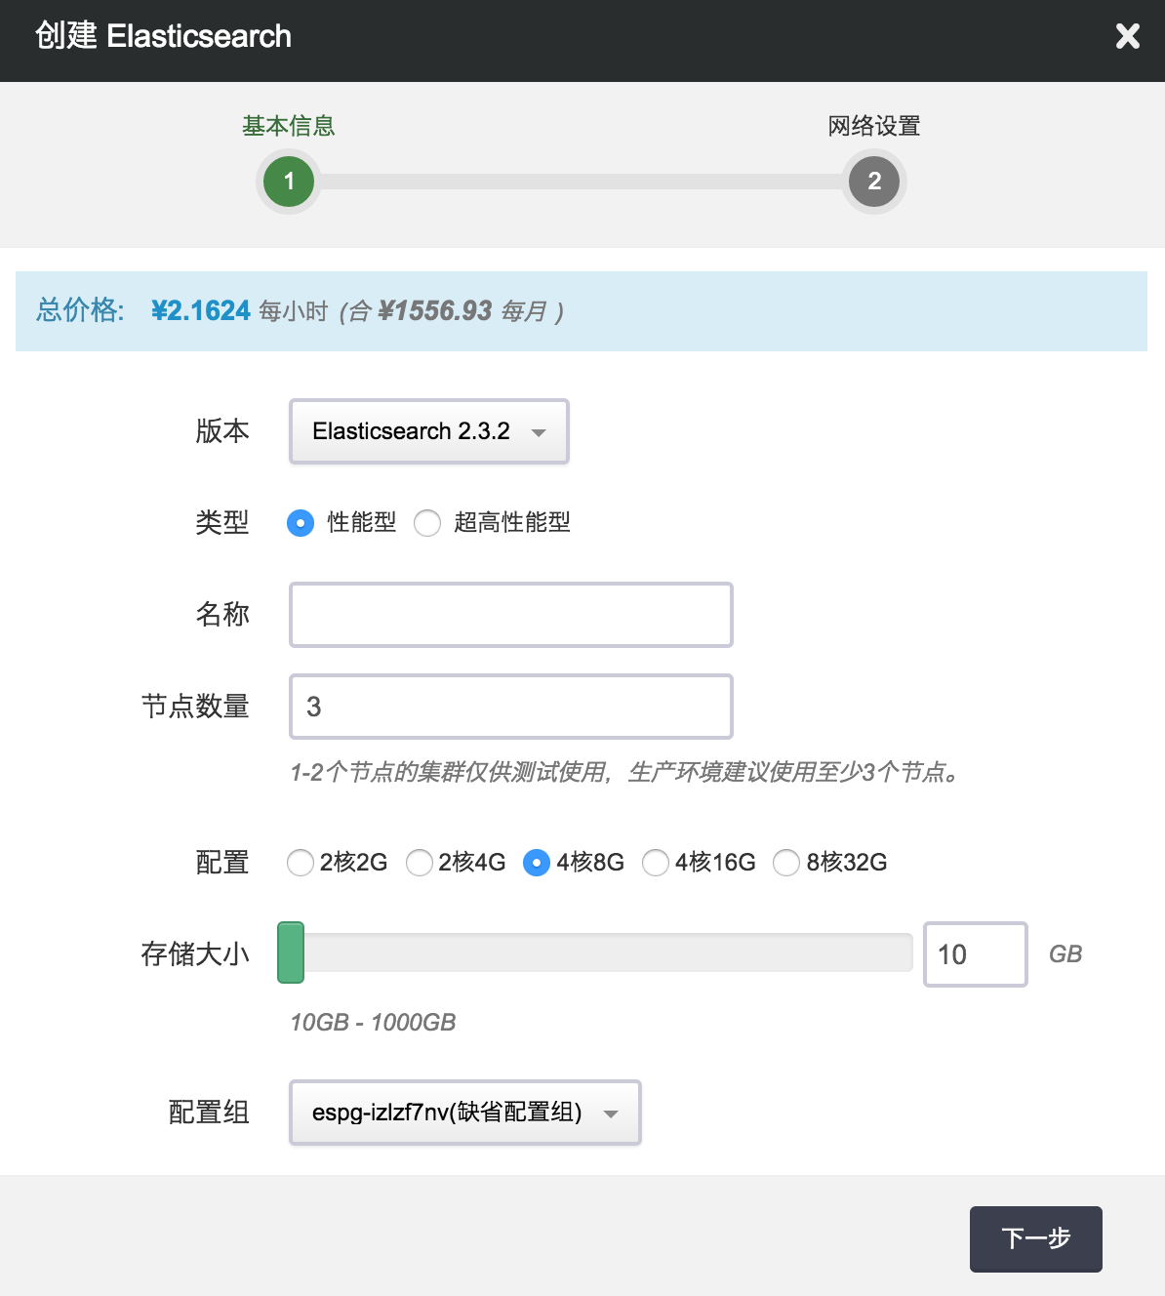This screenshot has height=1296, width=1165.
Task: Go to the 网络设置 step label
Action: tap(873, 126)
